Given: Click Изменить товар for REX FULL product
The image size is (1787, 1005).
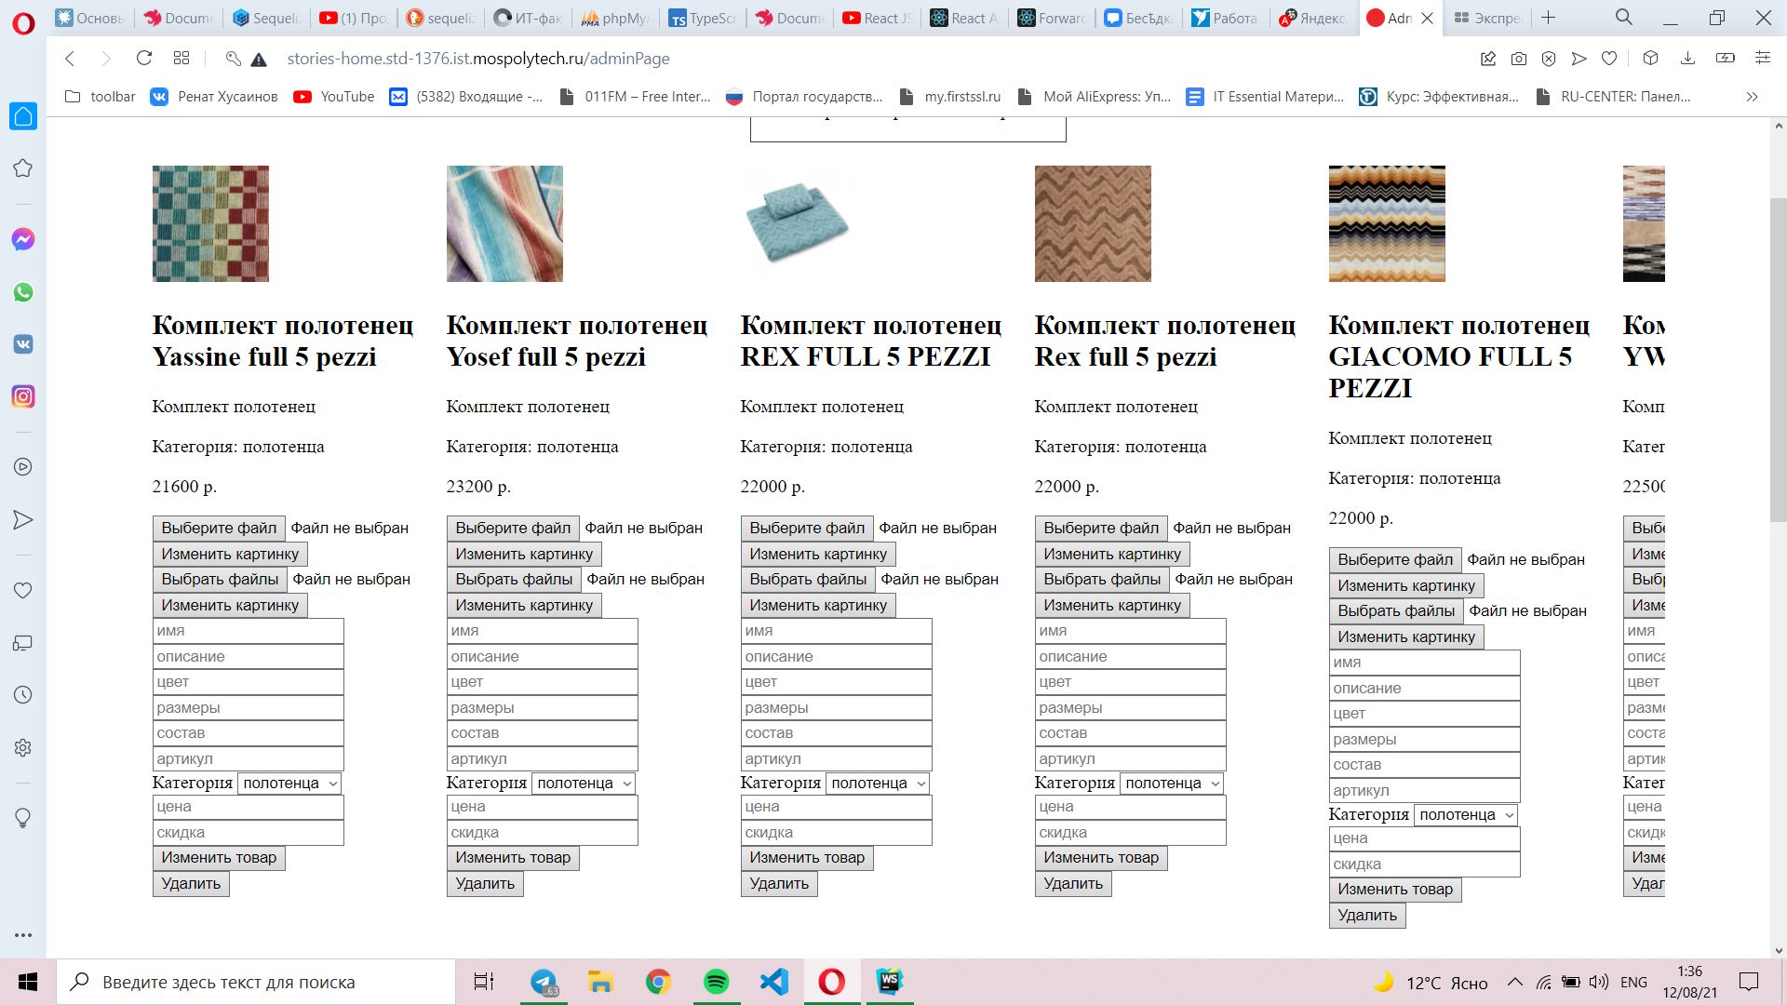Looking at the screenshot, I should 806,858.
